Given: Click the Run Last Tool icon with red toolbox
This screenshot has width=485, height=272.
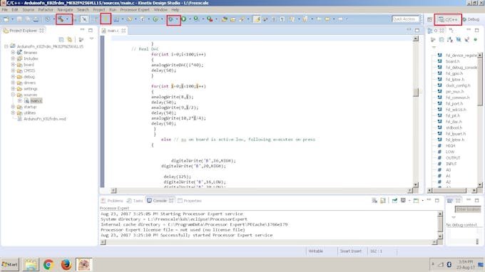Looking at the screenshot, I should tap(210, 19).
